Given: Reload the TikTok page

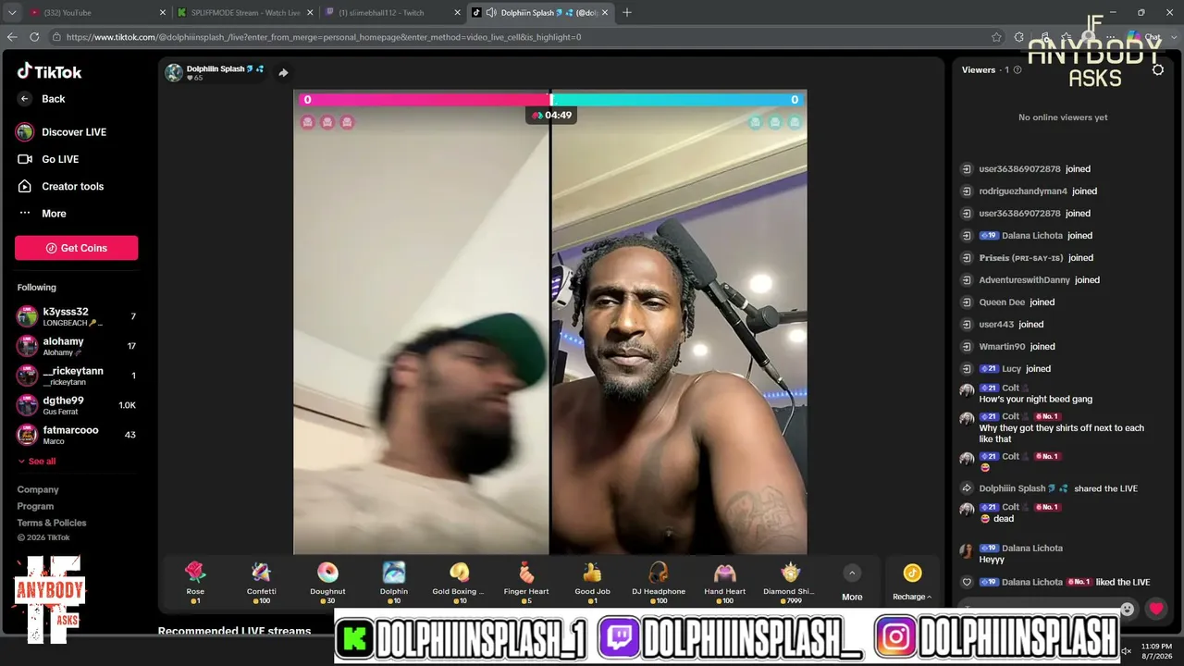Looking at the screenshot, I should (34, 37).
